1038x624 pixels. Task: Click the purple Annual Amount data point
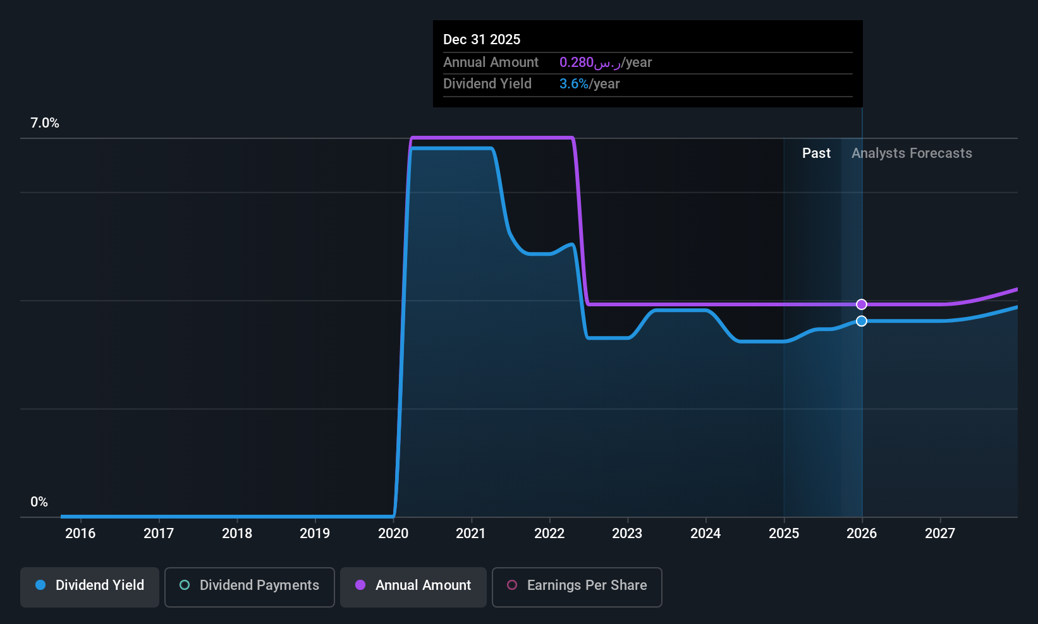[x=862, y=304]
